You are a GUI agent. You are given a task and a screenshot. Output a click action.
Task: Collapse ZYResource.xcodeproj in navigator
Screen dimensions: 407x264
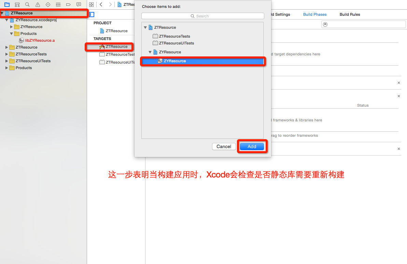coord(7,20)
